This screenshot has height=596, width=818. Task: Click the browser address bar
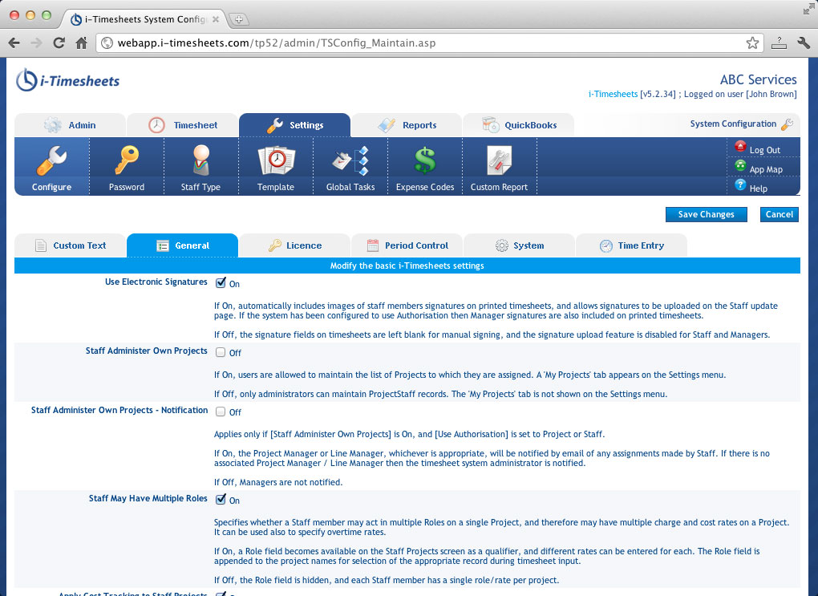pyautogui.click(x=429, y=43)
